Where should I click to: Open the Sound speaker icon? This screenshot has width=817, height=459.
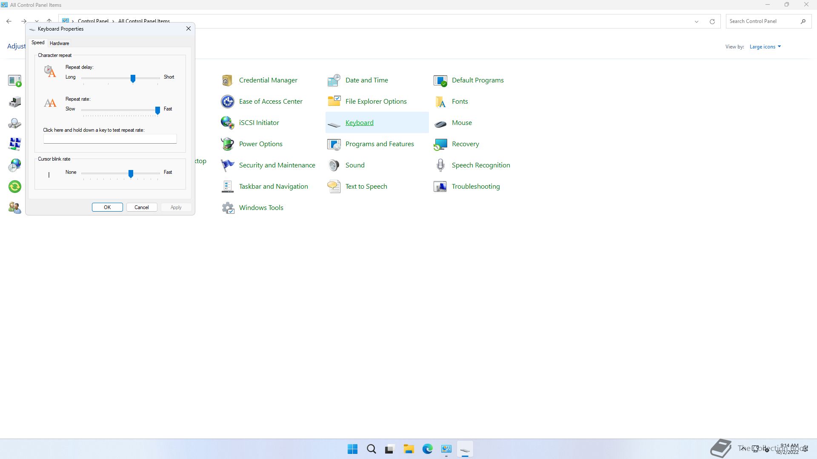coord(334,165)
